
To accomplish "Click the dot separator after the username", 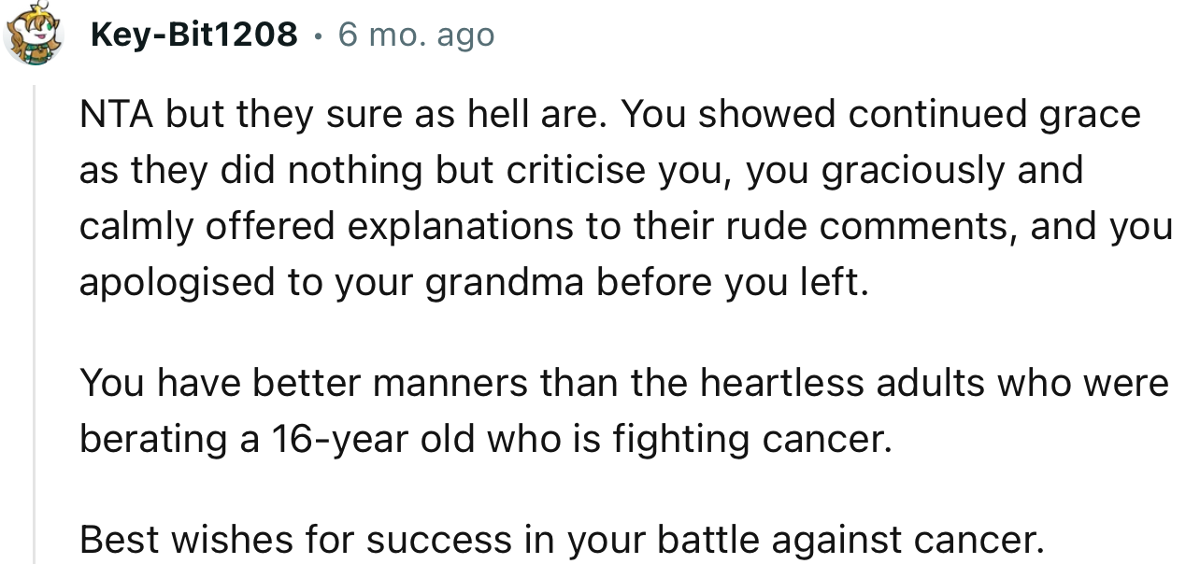I will point(318,35).
